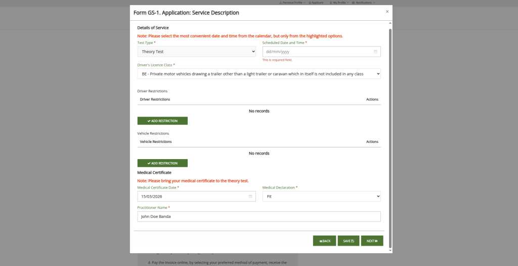Click the Practitioner Name text field
The height and width of the screenshot is (266, 518).
pyautogui.click(x=258, y=216)
